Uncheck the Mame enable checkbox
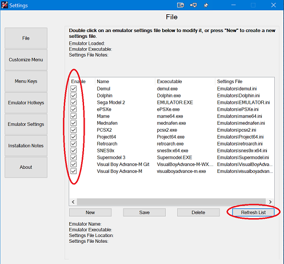The image size is (284, 264). click(x=74, y=116)
